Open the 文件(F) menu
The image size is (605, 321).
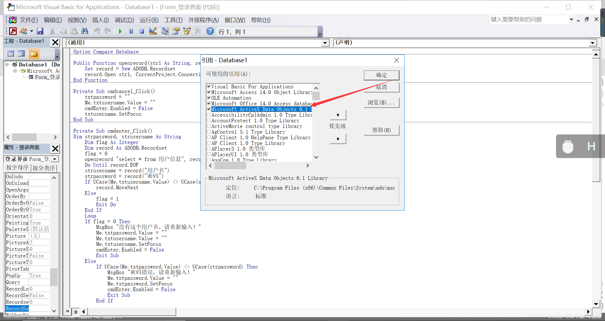point(29,20)
